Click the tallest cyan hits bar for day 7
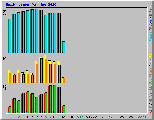The height and width of the screenshot is (120, 154). pos(37,31)
